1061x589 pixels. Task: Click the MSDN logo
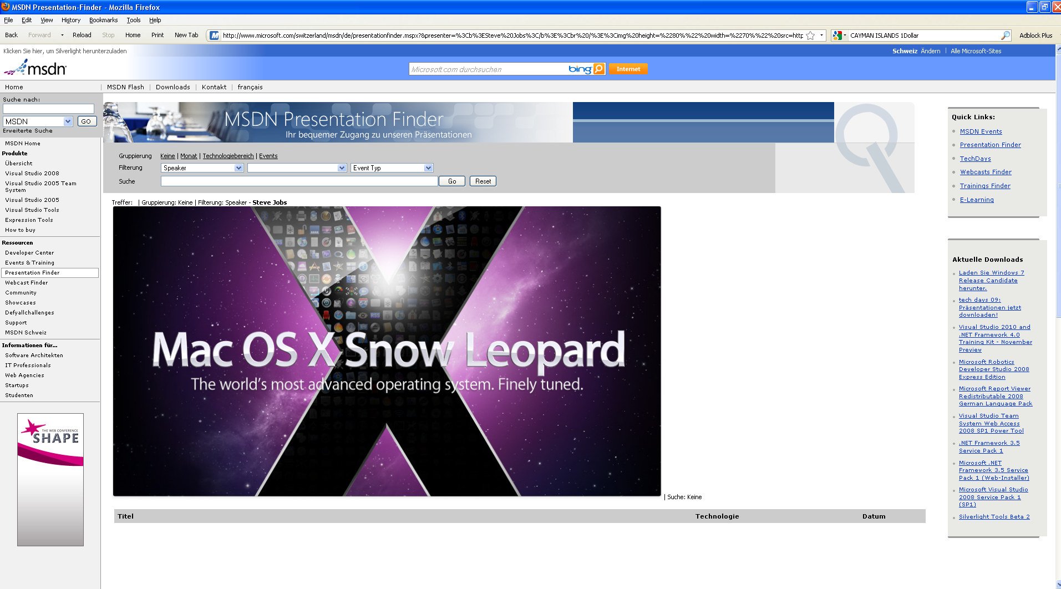click(35, 68)
